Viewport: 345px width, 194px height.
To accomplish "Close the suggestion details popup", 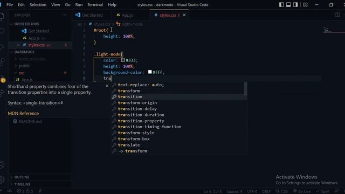I will click(x=107, y=86).
